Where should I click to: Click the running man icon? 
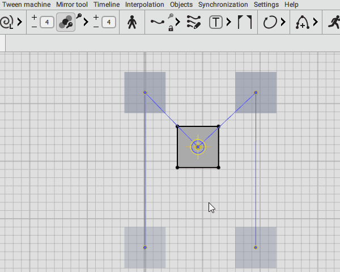(x=333, y=23)
